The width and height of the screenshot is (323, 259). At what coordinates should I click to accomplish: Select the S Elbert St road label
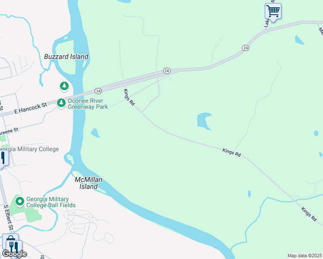point(9,217)
